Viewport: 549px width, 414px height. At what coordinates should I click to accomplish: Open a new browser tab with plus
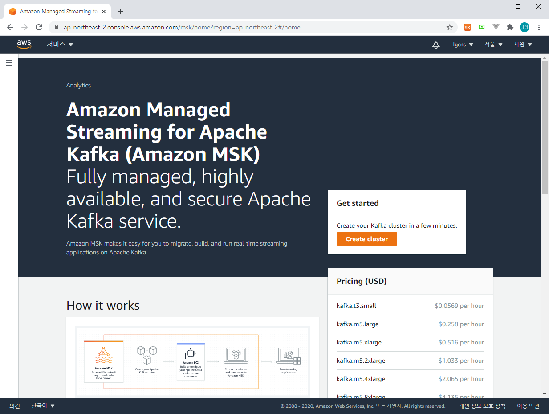tap(121, 12)
